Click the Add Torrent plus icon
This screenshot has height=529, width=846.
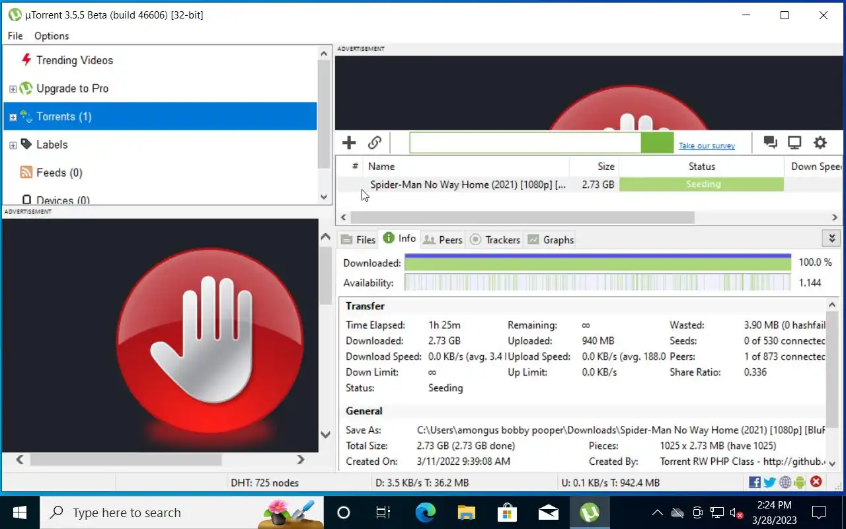pos(349,142)
